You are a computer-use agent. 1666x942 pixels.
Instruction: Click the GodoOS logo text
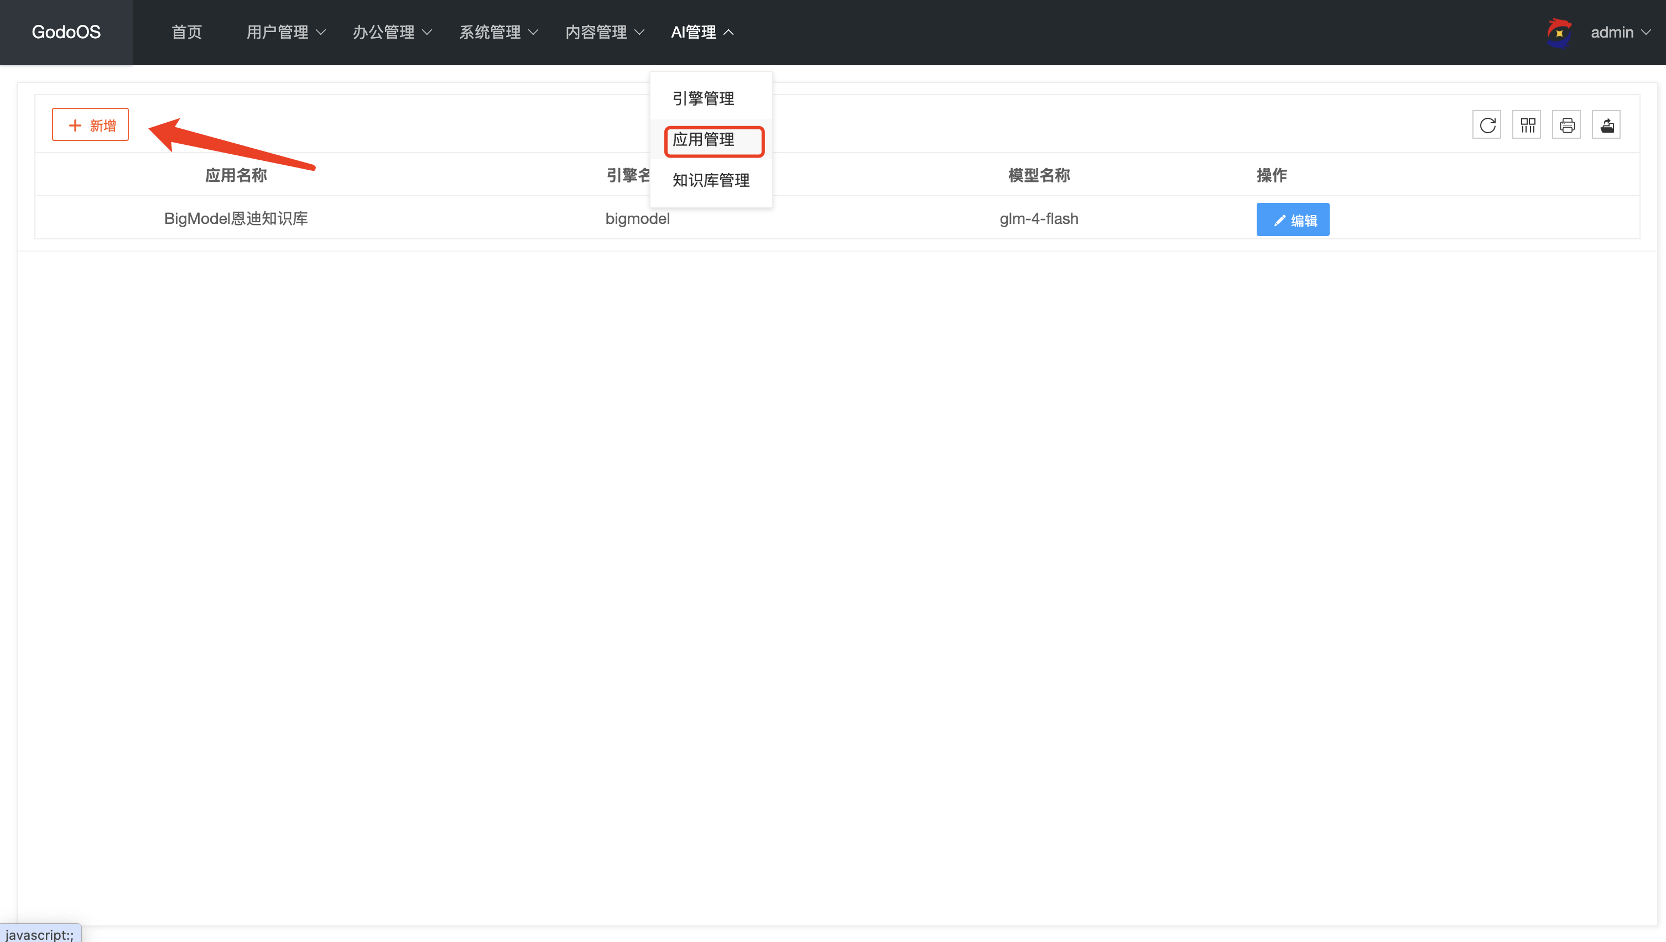coord(66,33)
